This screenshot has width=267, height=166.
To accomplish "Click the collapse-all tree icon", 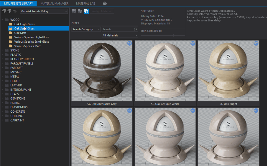I will tap(9, 11).
